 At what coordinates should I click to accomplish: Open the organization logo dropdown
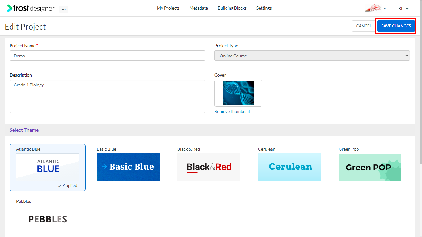pos(376,8)
